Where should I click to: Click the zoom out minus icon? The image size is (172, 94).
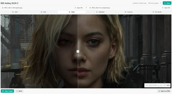pos(146,85)
